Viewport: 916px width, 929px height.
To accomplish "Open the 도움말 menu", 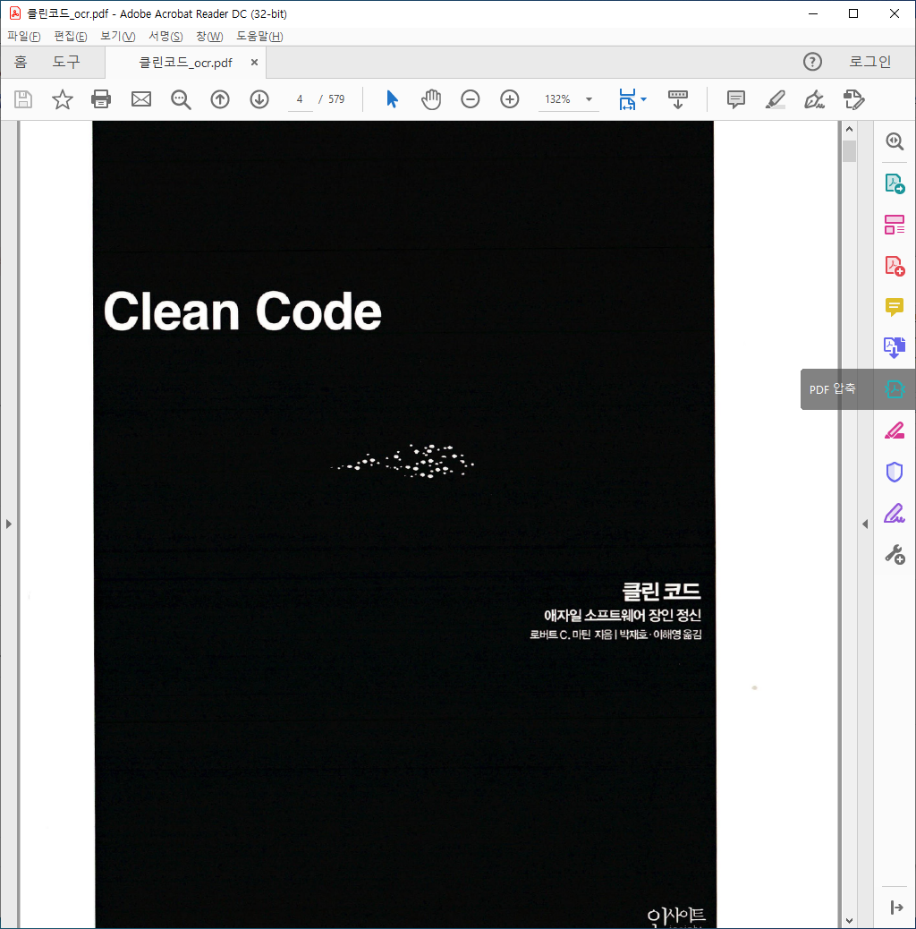I will 259,36.
